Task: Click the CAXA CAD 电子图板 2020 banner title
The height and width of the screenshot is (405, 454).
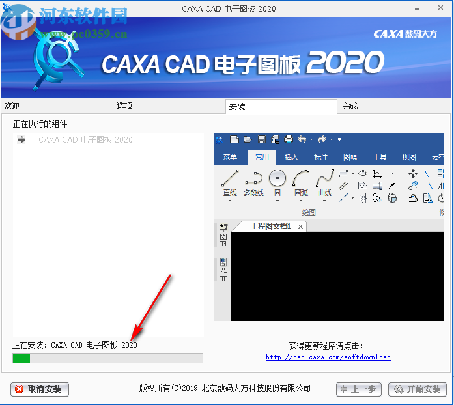Action: 243,63
